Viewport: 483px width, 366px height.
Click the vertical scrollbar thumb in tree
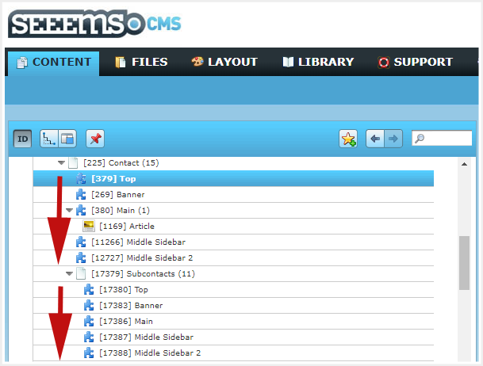tap(464, 262)
